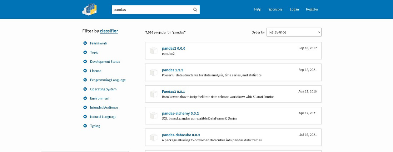Click the 'Powerful data structures' description text
Screen dimensions: 393x152
point(212,75)
